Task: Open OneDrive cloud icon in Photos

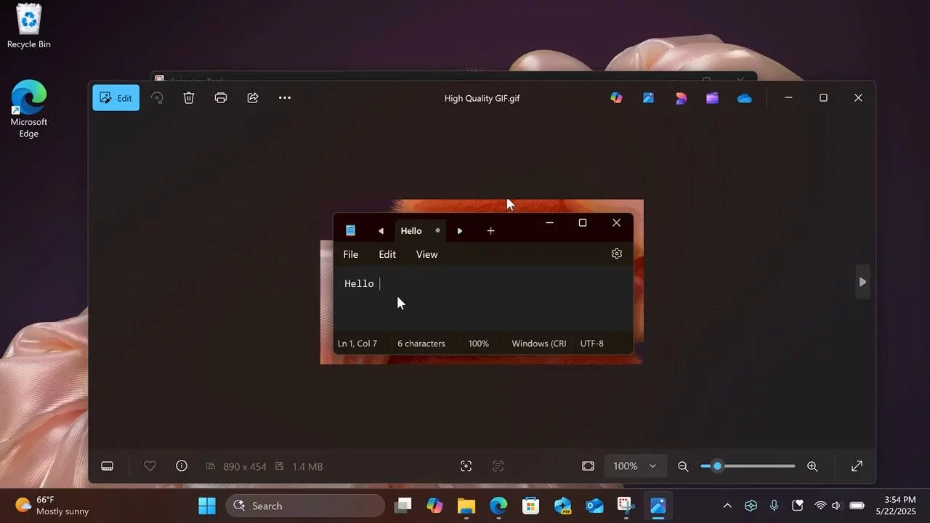Action: click(x=745, y=98)
